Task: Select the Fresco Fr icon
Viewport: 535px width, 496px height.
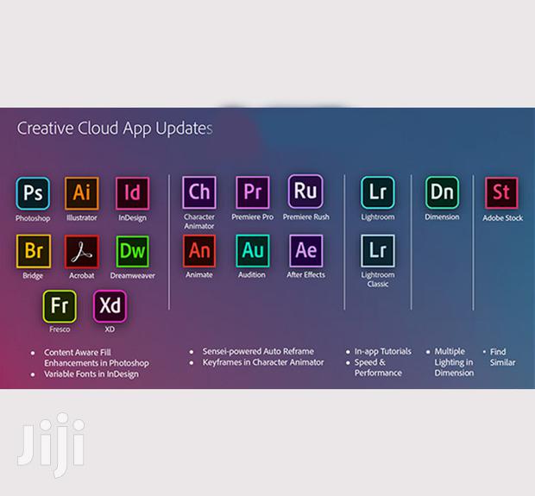Action: (x=60, y=306)
